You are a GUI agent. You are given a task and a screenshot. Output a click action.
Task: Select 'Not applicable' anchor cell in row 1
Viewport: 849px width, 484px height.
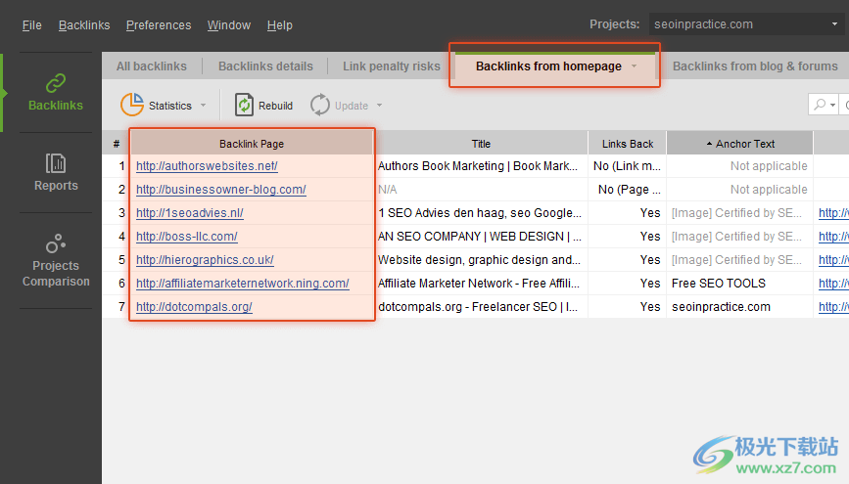[740, 166]
